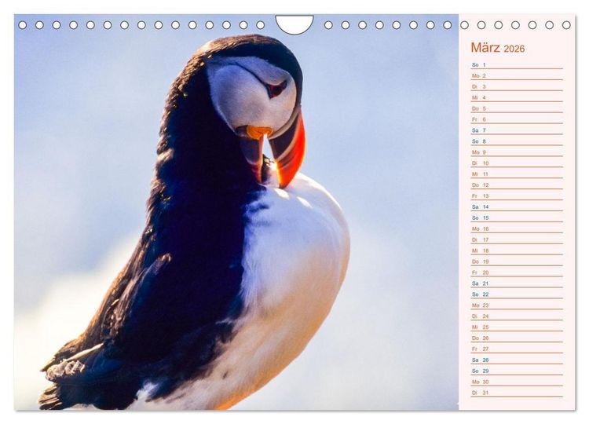Viewport: 589px width, 424px height.
Task: Select the date row Mi 25
Action: tap(517, 327)
